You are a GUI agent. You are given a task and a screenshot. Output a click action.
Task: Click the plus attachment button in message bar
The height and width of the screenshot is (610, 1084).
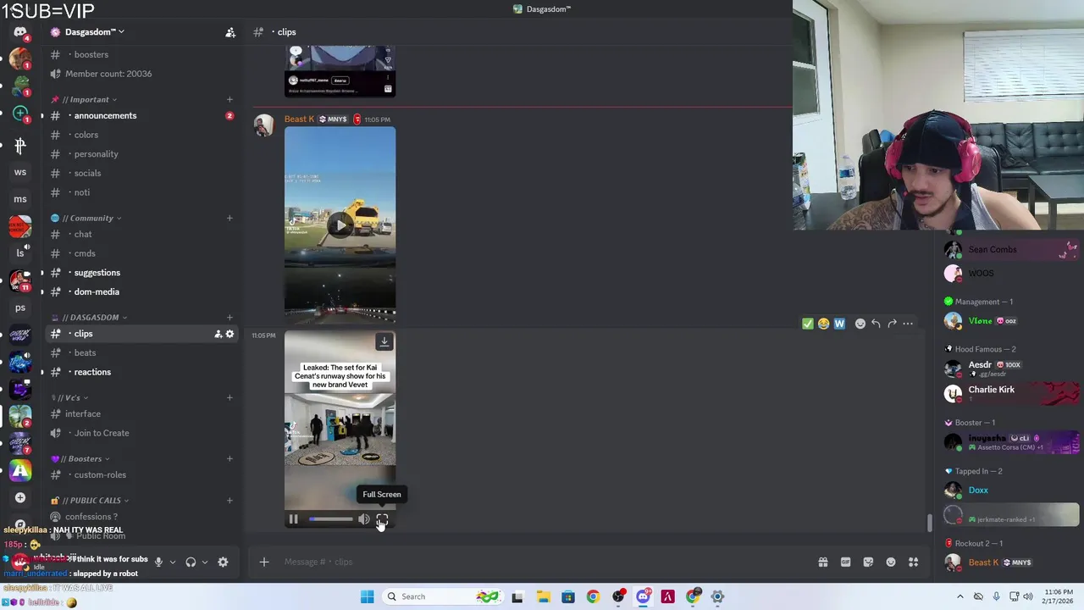click(x=263, y=562)
